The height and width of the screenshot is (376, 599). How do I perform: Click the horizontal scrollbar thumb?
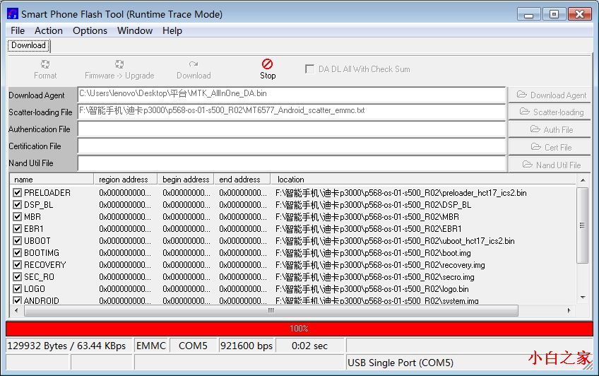coord(271,310)
